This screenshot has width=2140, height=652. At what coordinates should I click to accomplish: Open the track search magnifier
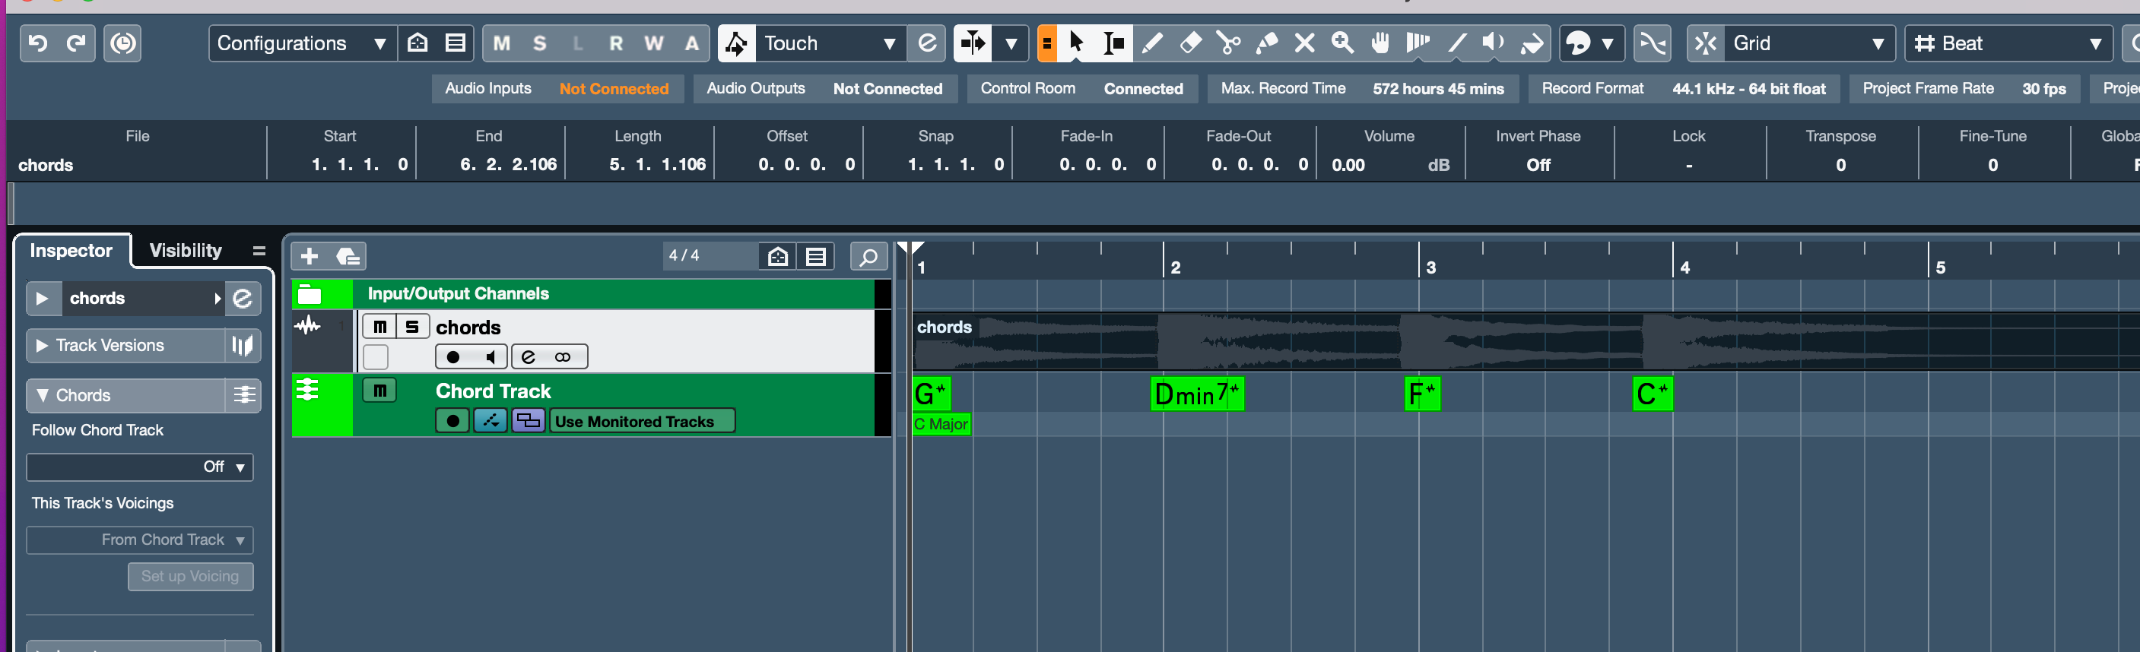[868, 257]
